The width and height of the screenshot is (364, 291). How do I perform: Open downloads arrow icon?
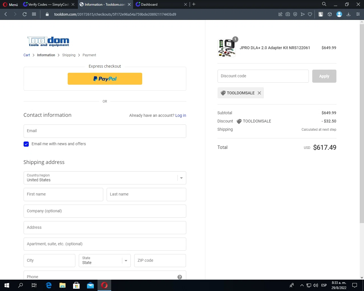348,14
